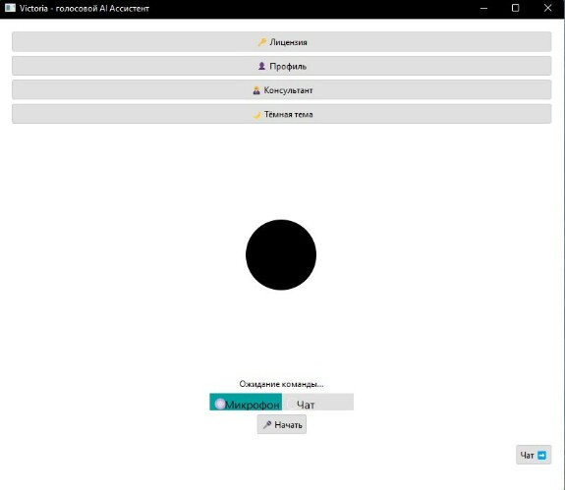Close the Victoria assistant window
565x490 pixels.
tap(547, 8)
